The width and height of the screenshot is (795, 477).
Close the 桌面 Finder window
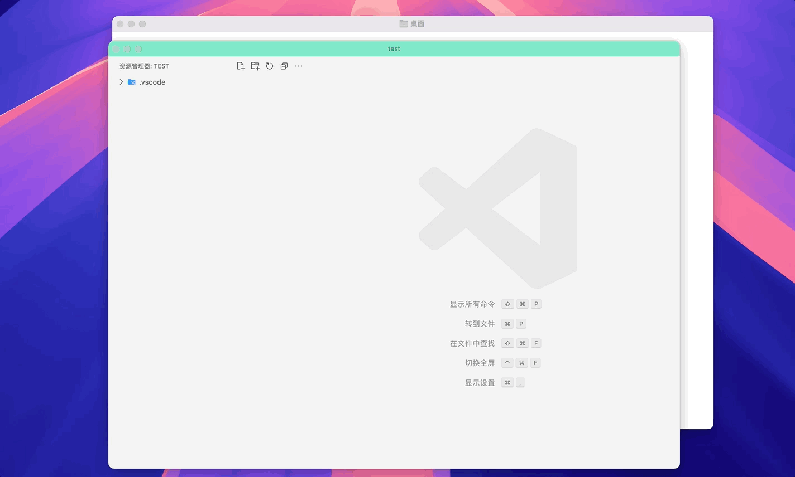point(120,24)
